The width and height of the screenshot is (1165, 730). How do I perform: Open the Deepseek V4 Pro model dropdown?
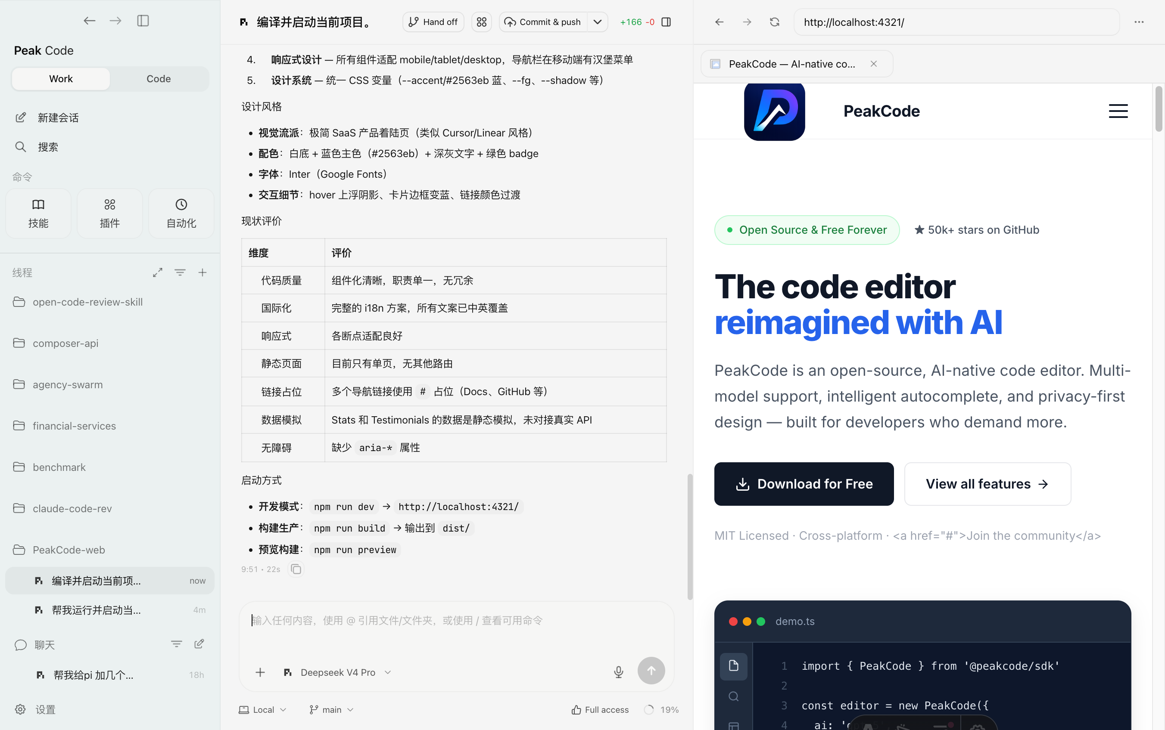point(337,673)
